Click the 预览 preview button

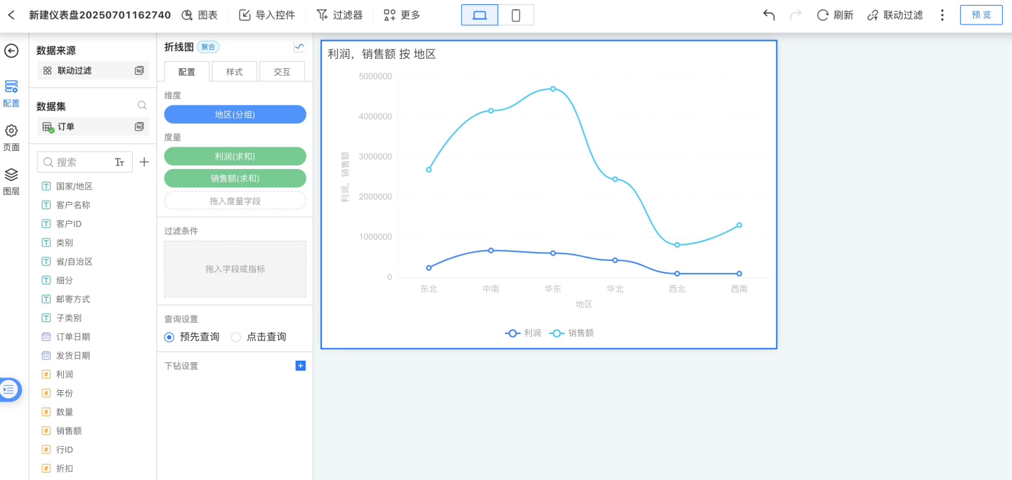point(981,15)
